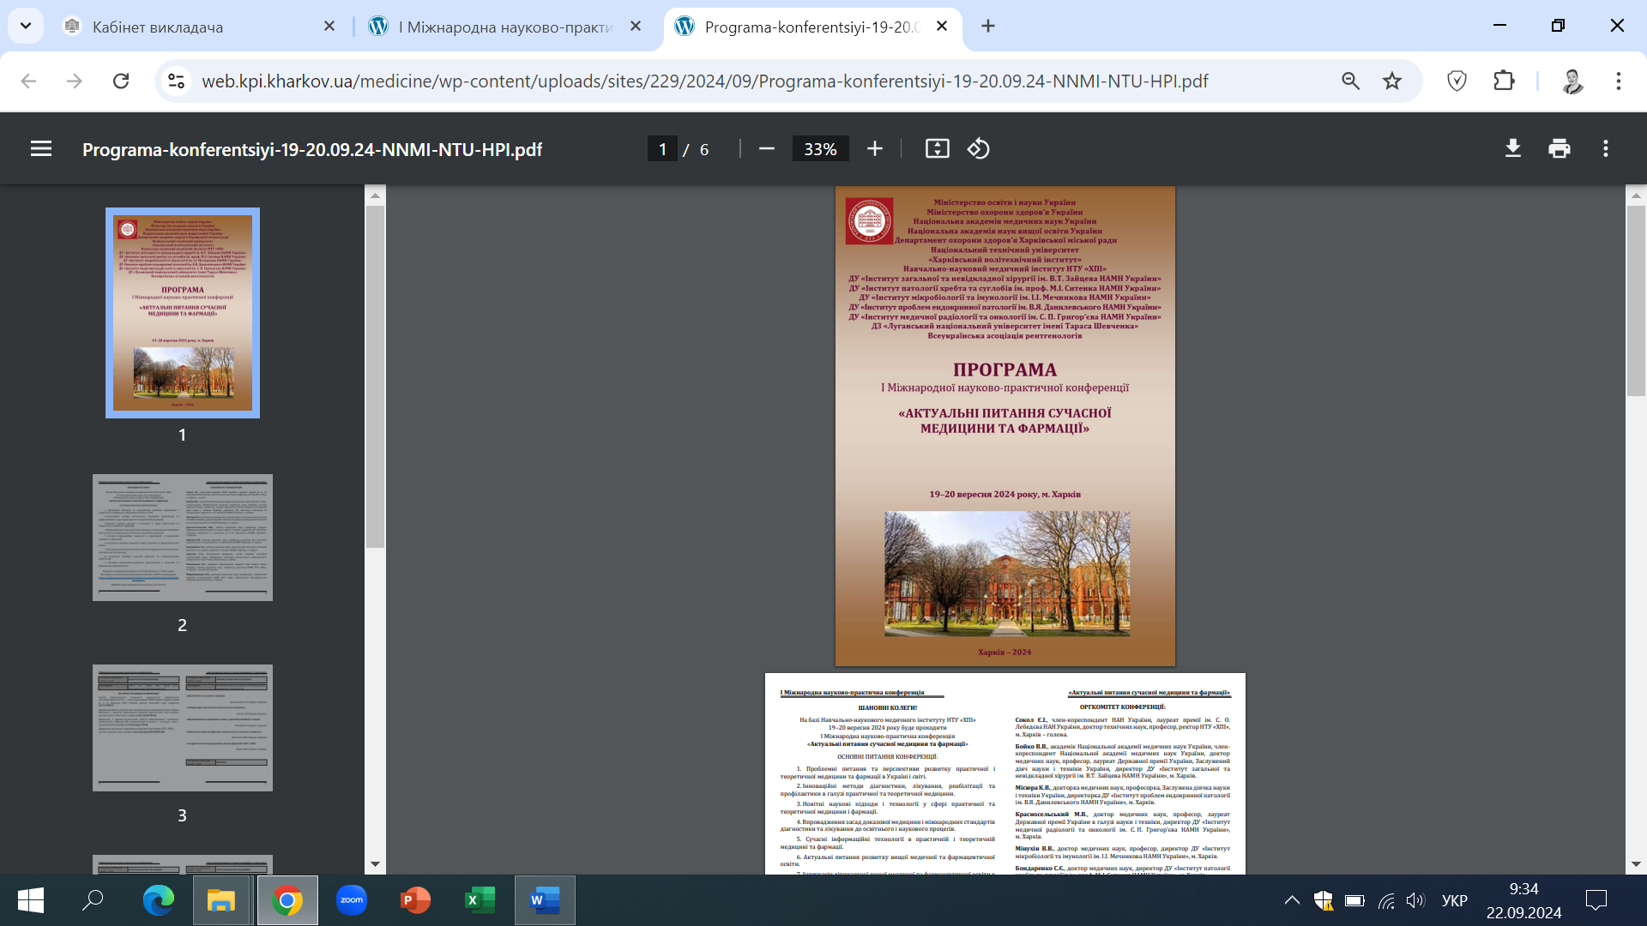Zoom in with the plus icon
Image resolution: width=1647 pixels, height=926 pixels.
(x=874, y=149)
